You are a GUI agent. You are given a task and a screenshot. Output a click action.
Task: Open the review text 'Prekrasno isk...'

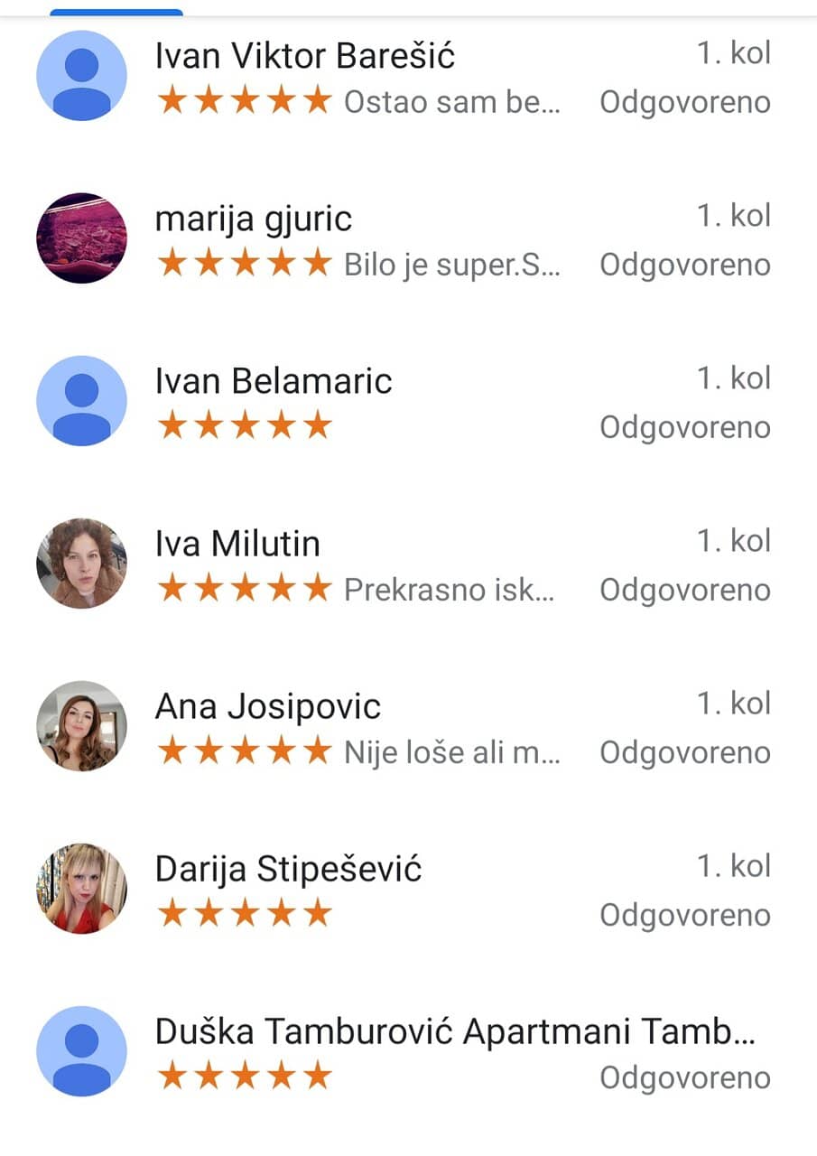click(x=450, y=590)
